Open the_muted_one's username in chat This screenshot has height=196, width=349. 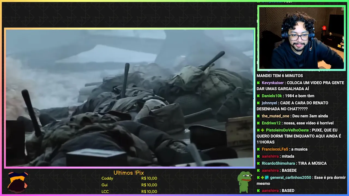[275, 116]
